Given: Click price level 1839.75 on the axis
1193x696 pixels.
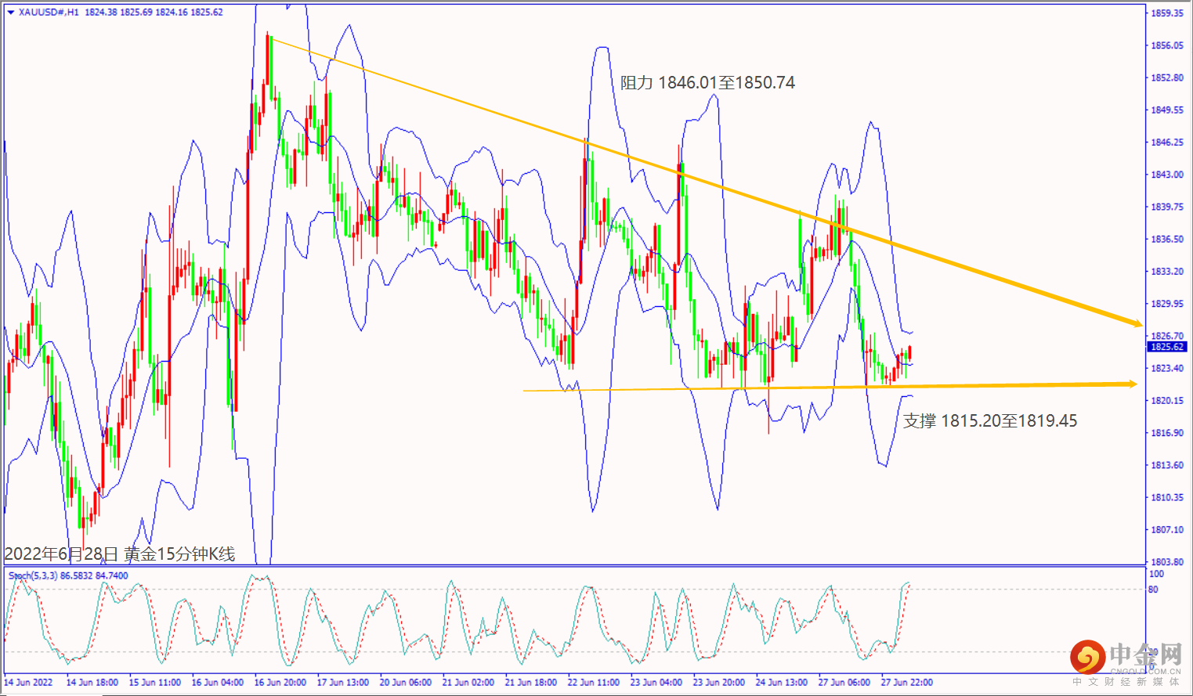Looking at the screenshot, I should (x=1167, y=207).
